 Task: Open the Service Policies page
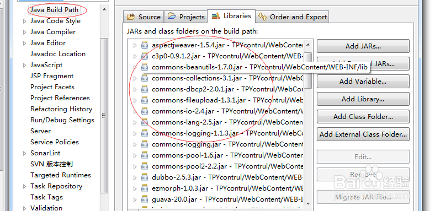point(55,142)
